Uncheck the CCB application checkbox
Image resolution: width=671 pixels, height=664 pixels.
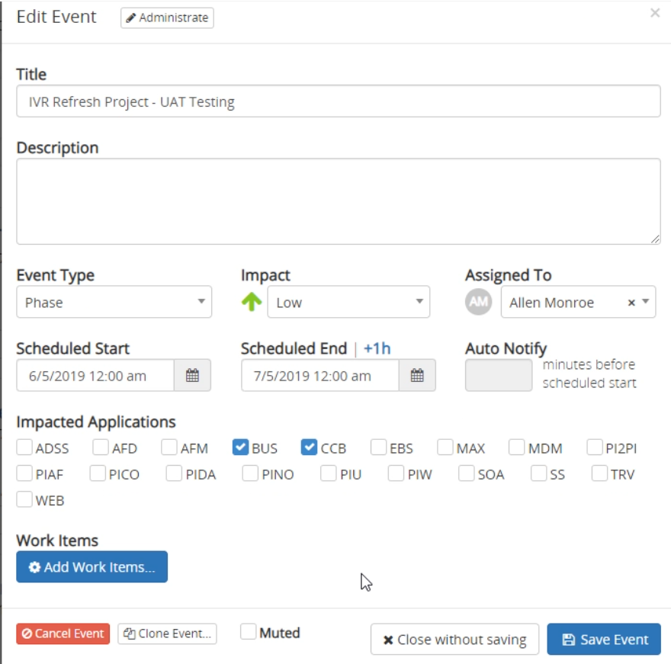click(309, 447)
